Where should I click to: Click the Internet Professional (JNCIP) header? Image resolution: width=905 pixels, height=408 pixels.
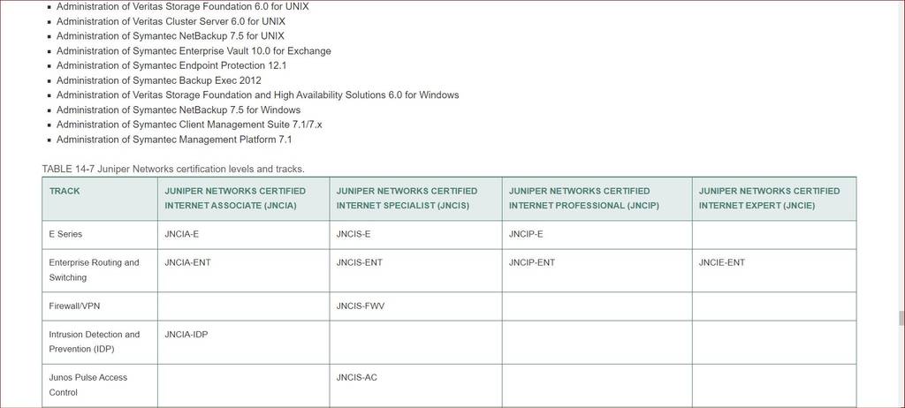pos(597,199)
